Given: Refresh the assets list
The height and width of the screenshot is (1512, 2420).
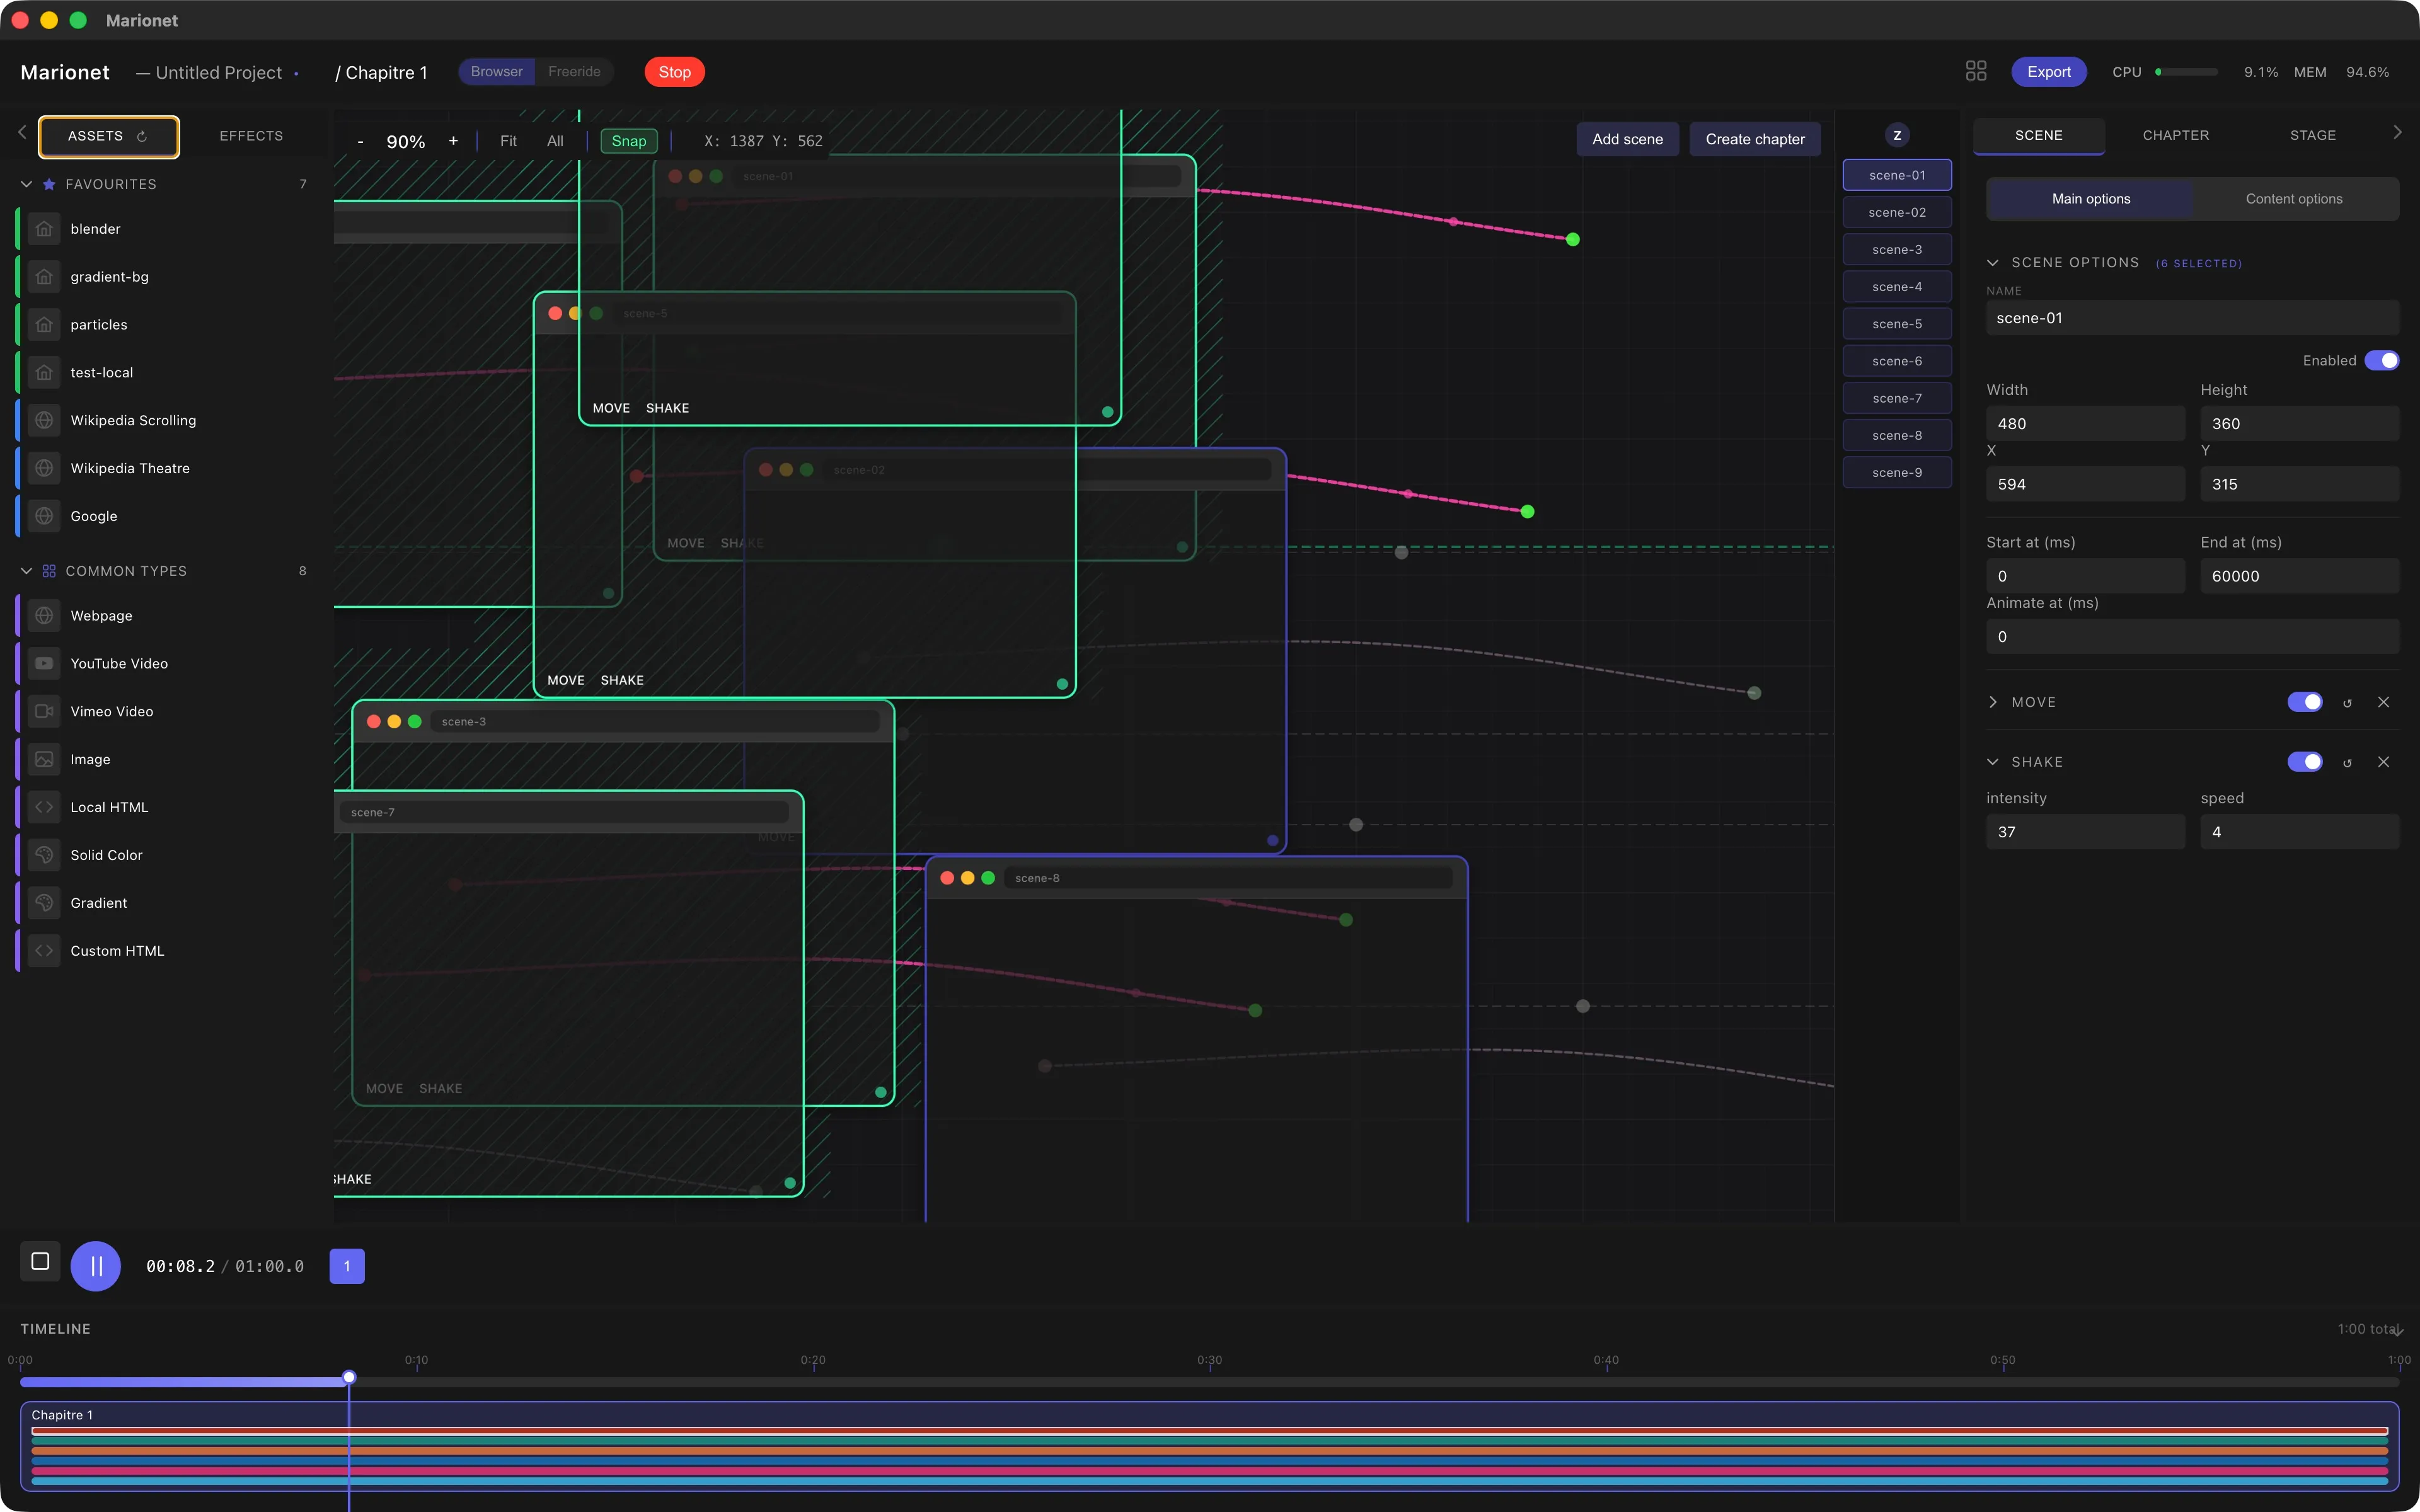Looking at the screenshot, I should point(142,137).
